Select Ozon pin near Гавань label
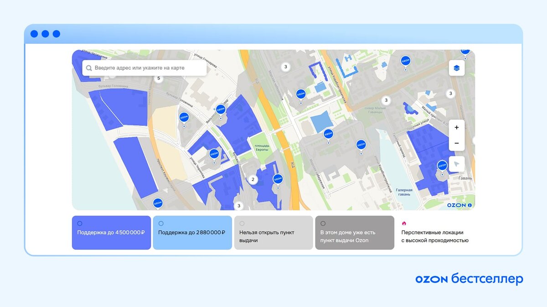This screenshot has height=307, width=547. 442,166
